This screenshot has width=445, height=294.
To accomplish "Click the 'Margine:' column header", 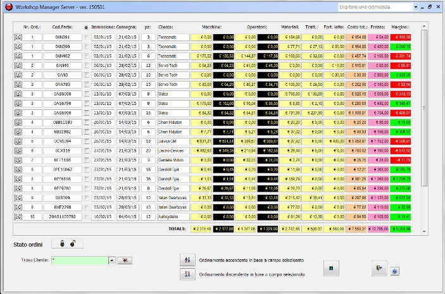I will point(400,27).
